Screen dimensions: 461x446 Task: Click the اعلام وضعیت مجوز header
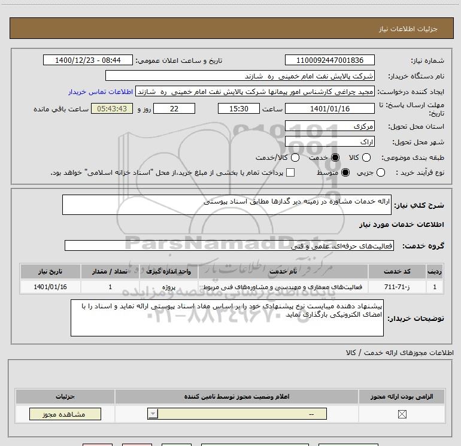click(x=236, y=396)
